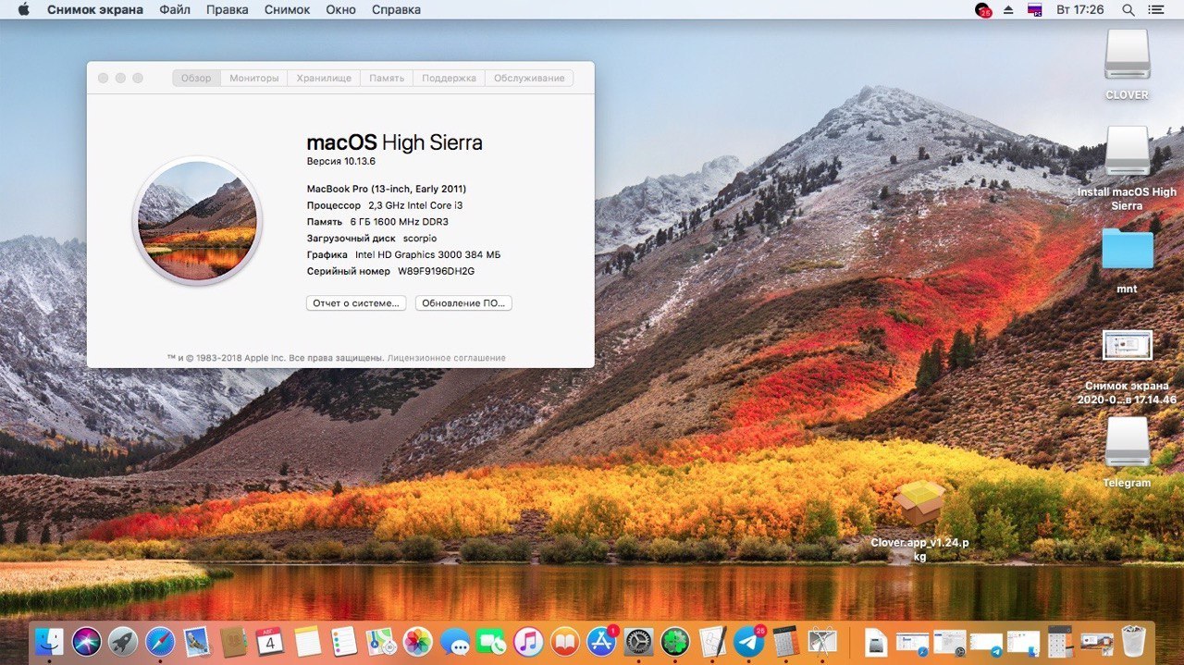Open Photos colorful flower icon
Image resolution: width=1184 pixels, height=665 pixels.
pos(417,641)
